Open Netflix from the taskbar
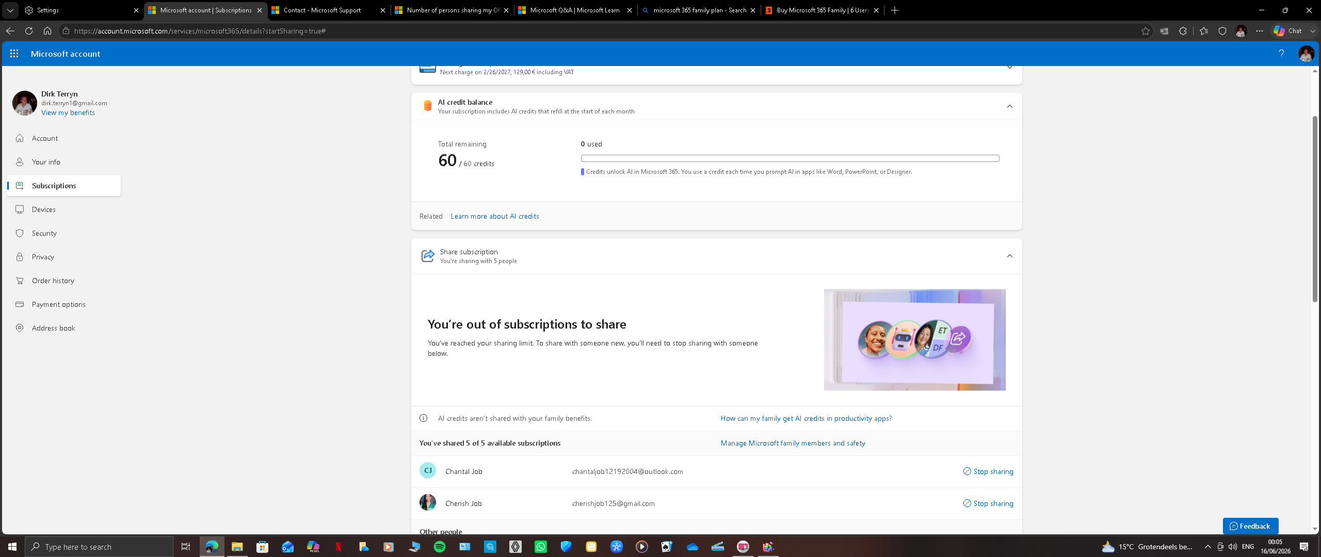Image resolution: width=1321 pixels, height=557 pixels. [339, 547]
